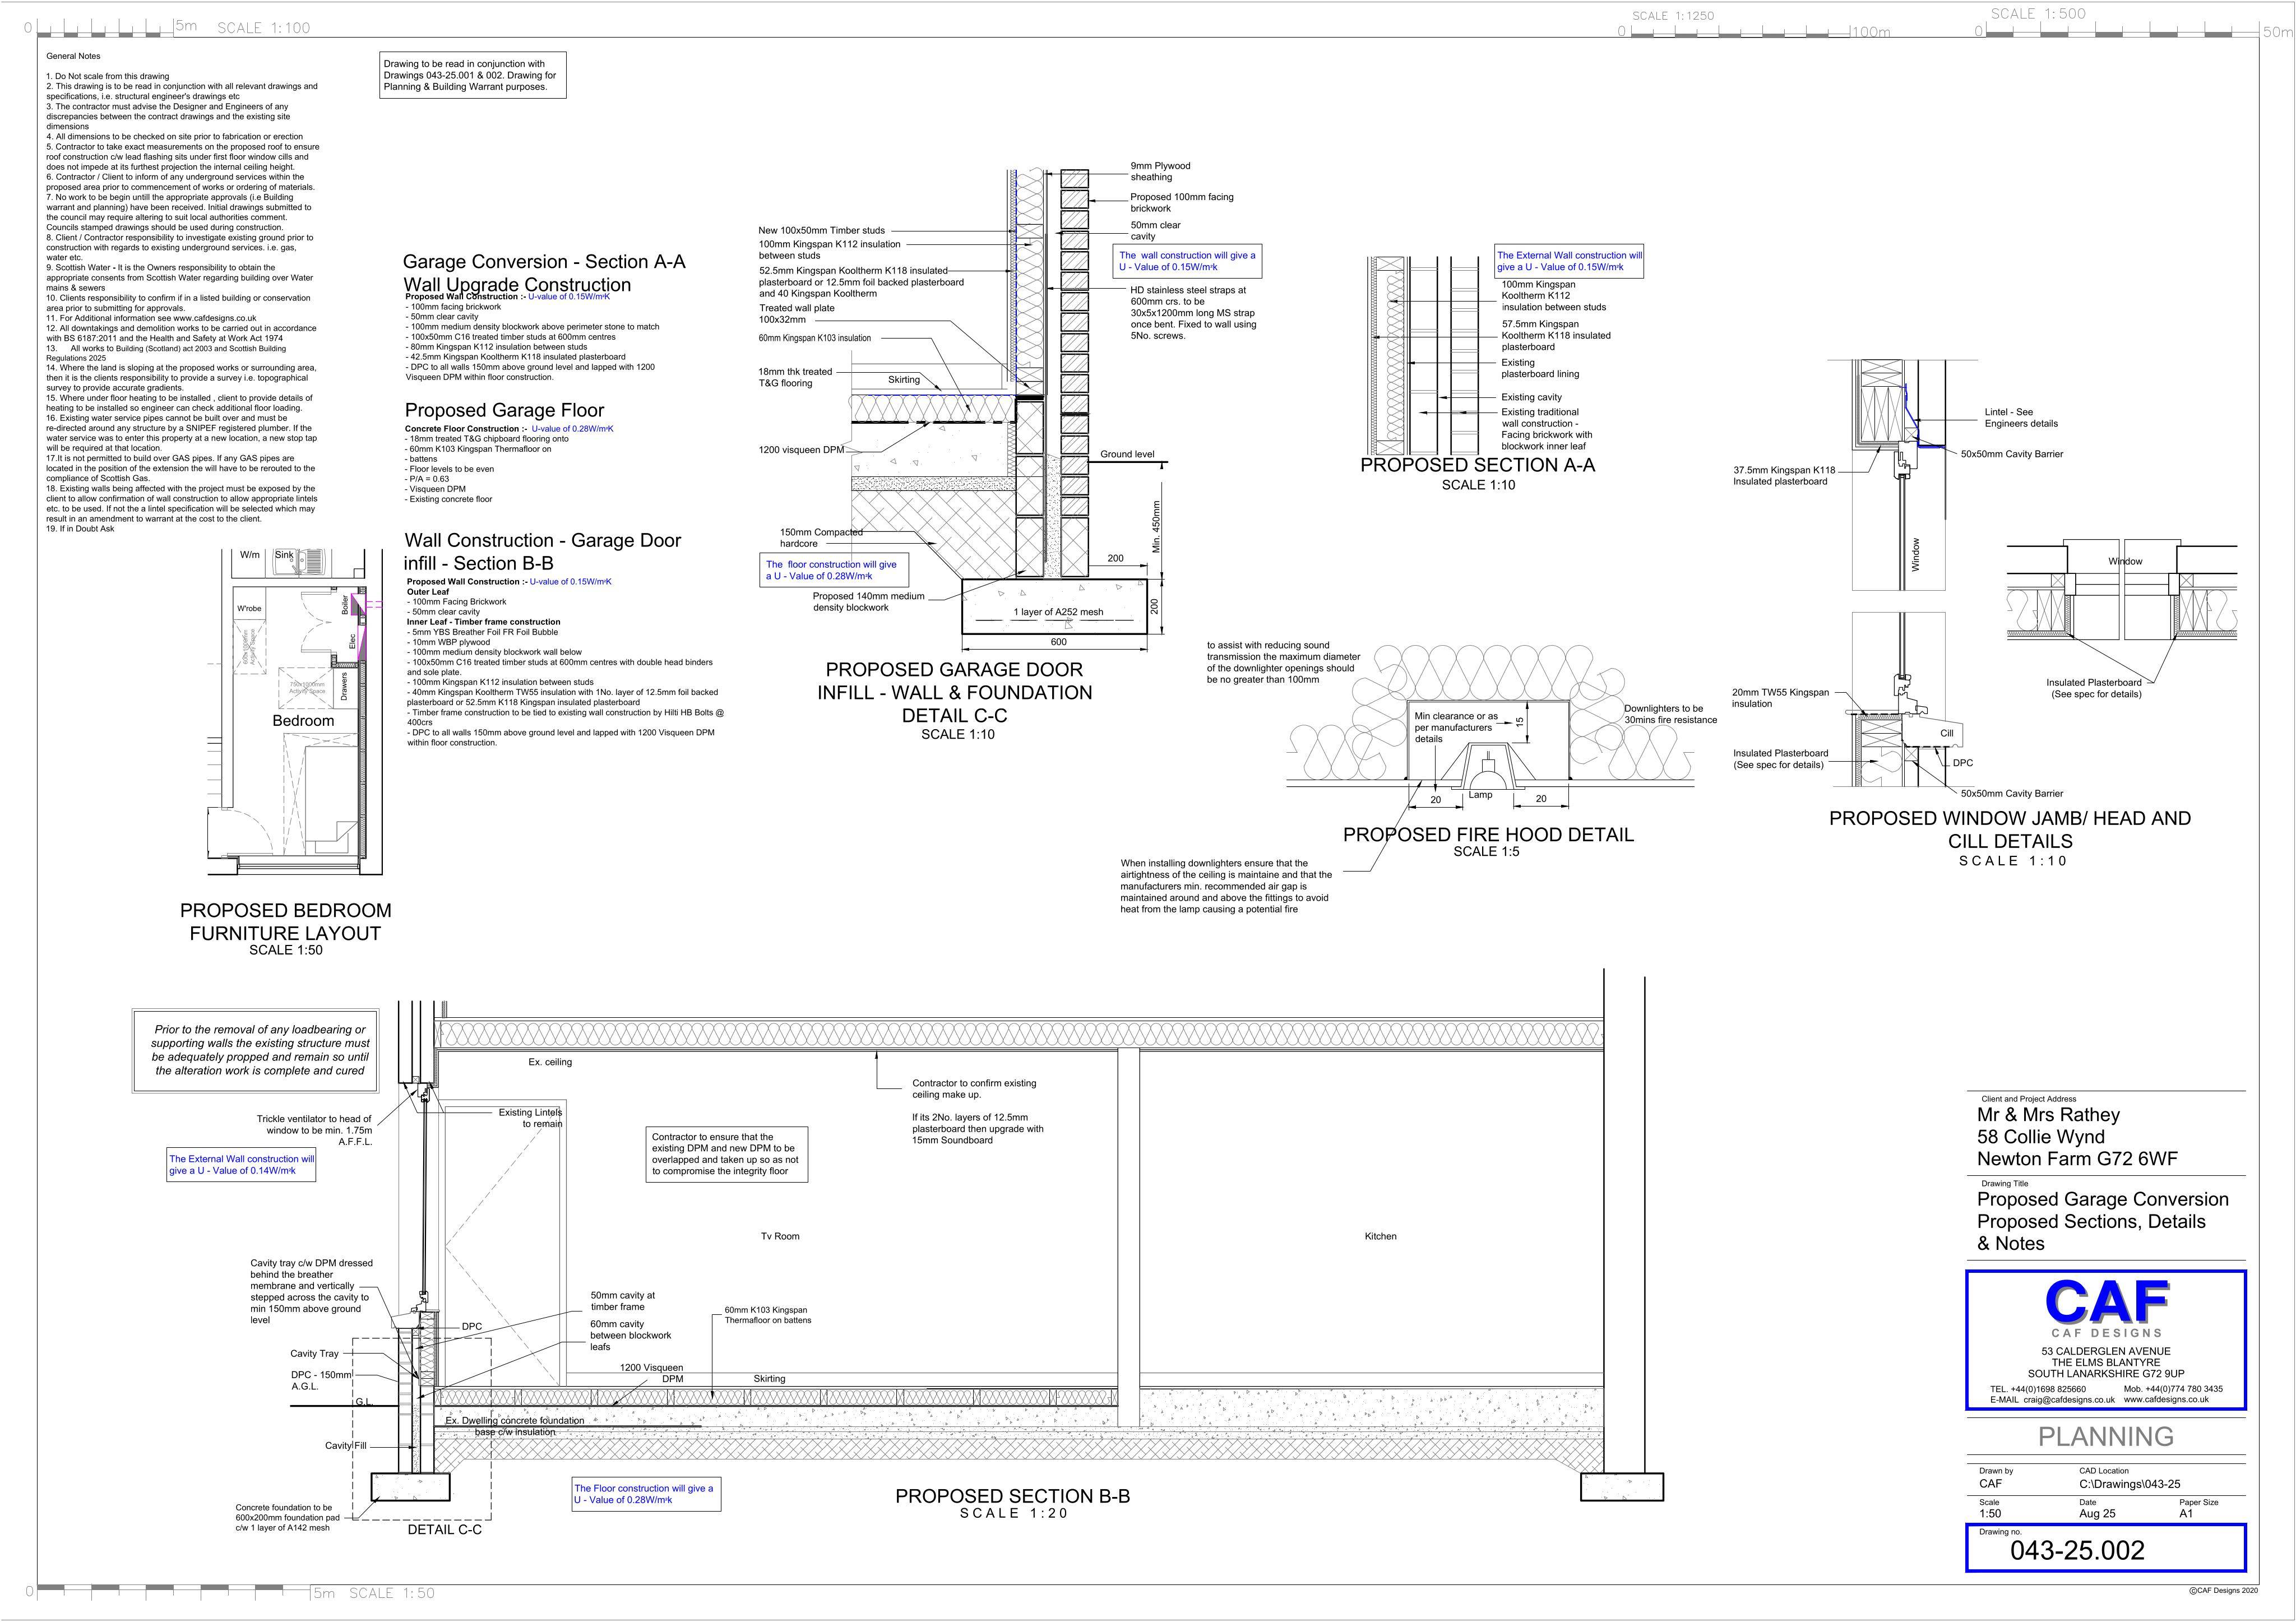2296x1622 pixels.
Task: Click 'Cavity Tray' annotation
Action: coord(314,1353)
